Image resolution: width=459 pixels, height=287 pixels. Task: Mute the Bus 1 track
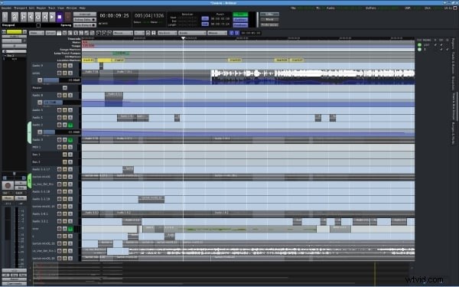coord(65,155)
